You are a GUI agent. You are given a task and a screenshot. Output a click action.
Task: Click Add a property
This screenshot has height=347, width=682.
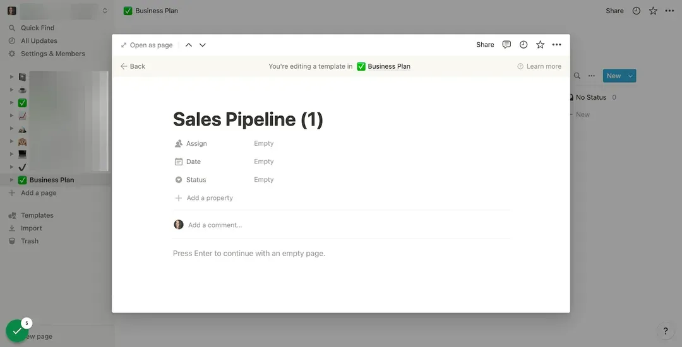coord(204,198)
